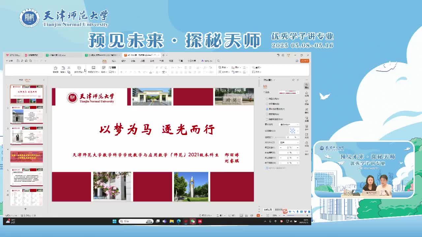Open WeChat from the taskbar

coord(193,221)
